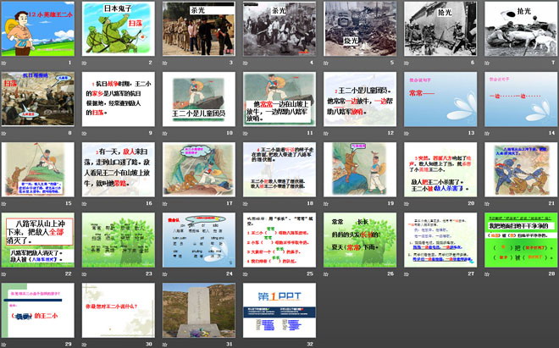Select slide 3 color photo labeled 杀光
The height and width of the screenshot is (348, 559).
(x=199, y=29)
